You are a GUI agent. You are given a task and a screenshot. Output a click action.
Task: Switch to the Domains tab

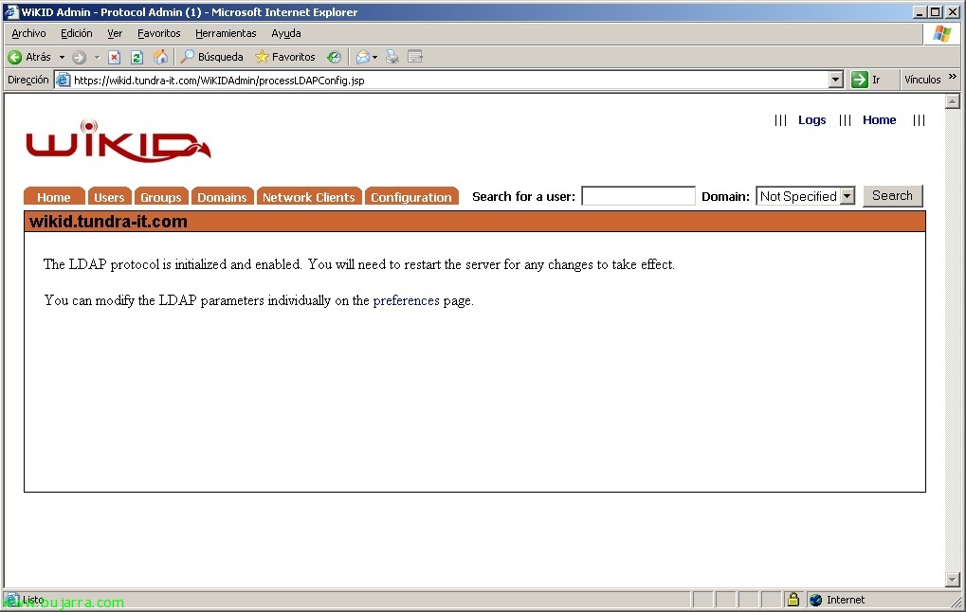click(222, 196)
